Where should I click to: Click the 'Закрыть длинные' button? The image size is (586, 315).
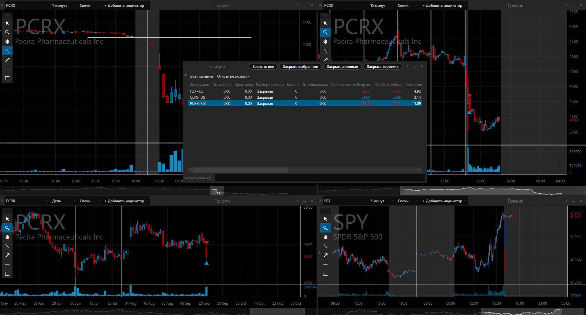coord(342,67)
